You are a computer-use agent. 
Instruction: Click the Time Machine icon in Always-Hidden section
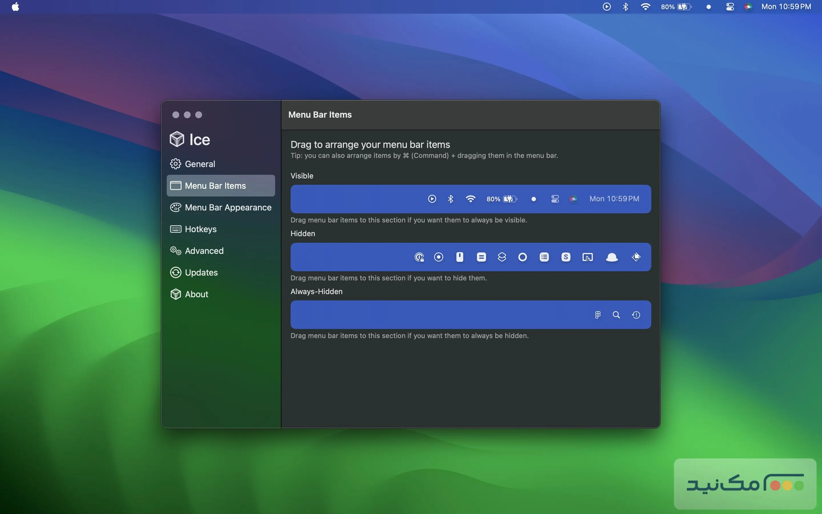click(636, 315)
